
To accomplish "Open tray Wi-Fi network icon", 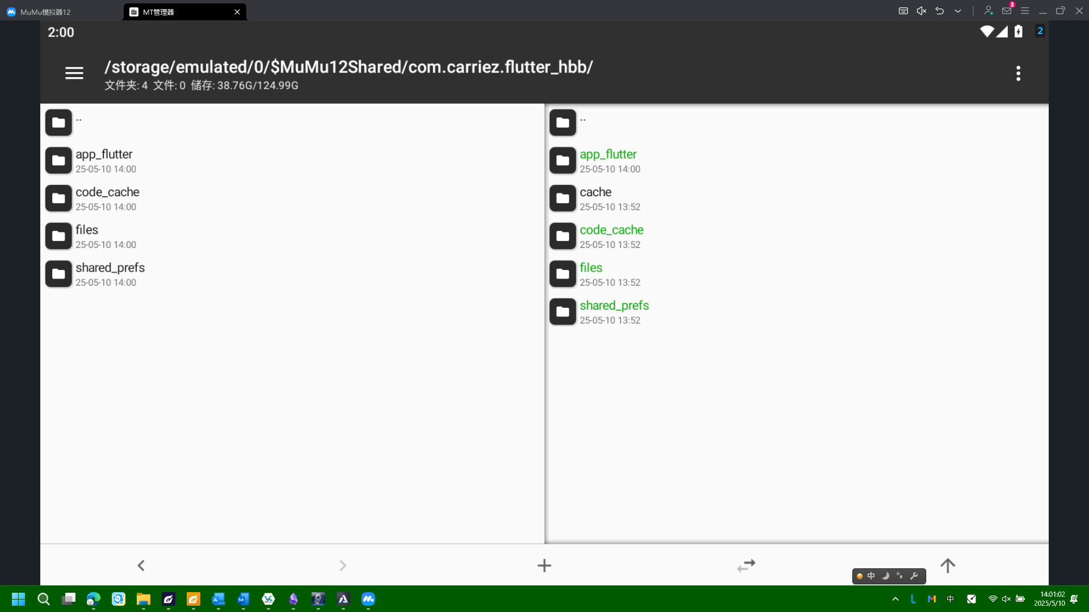I will [993, 599].
